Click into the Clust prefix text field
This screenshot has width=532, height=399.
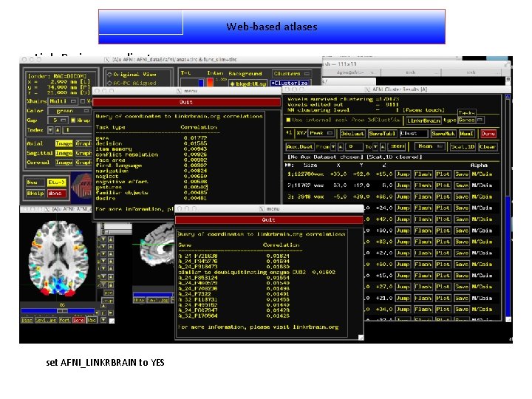(x=414, y=134)
